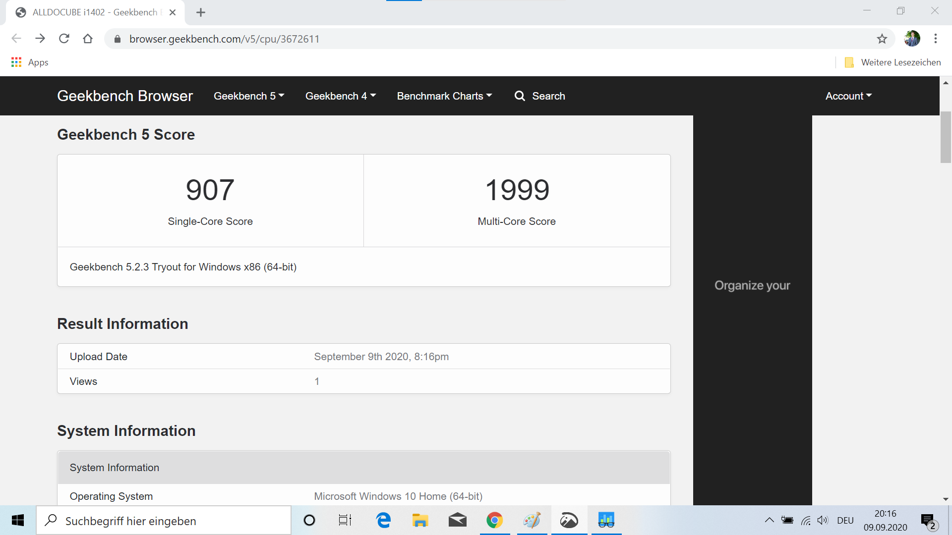This screenshot has height=535, width=952.
Task: Click the browser forward arrow
Action: (x=40, y=39)
